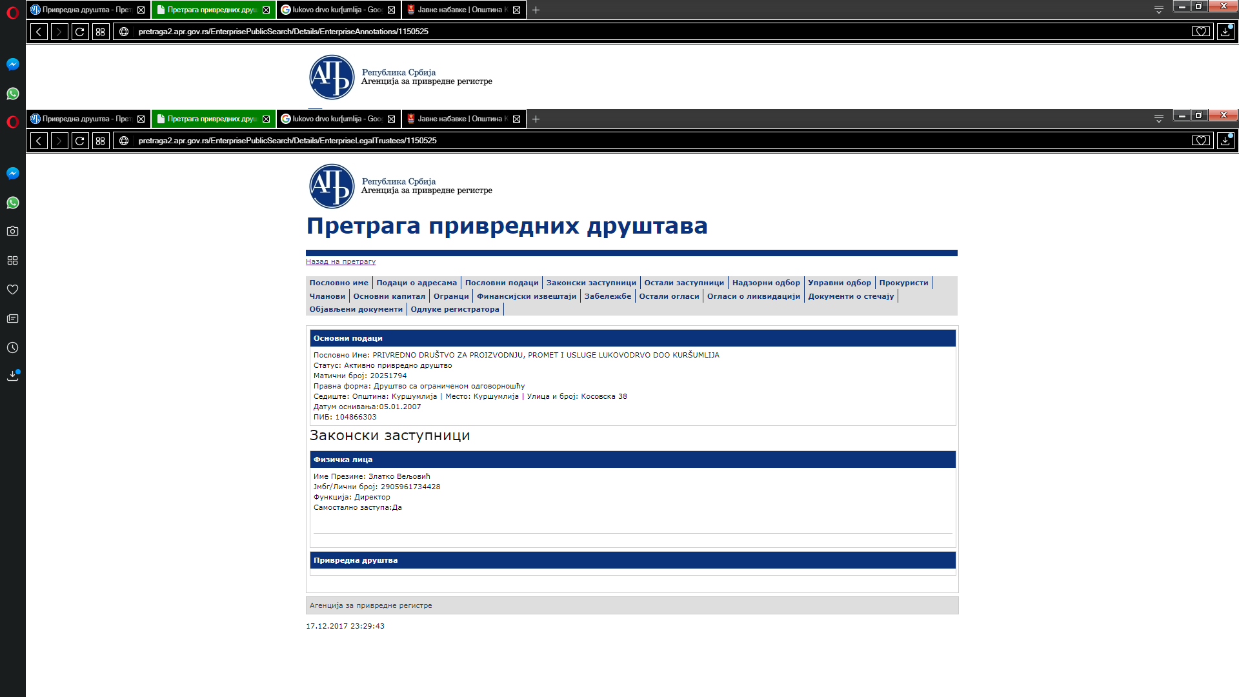Click the Привредна друштва header bar
The image size is (1239, 697).
[632, 560]
